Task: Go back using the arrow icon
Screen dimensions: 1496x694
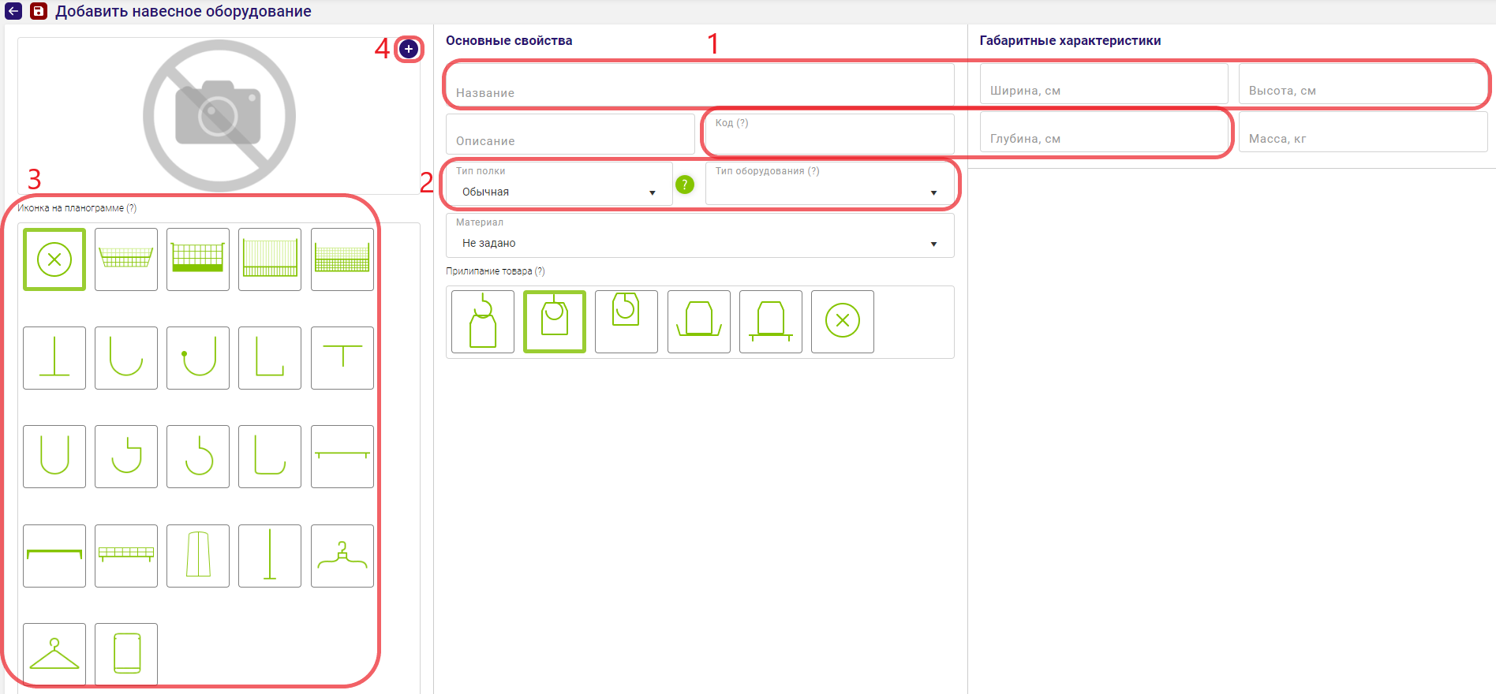Action: [x=13, y=11]
